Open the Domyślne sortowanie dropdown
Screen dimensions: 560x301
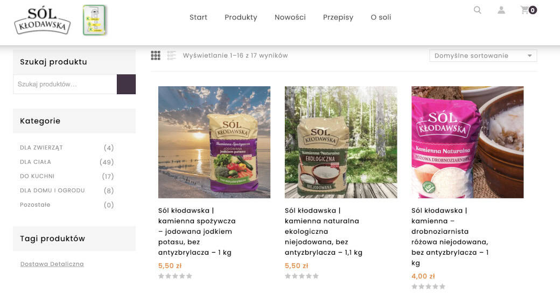click(483, 56)
